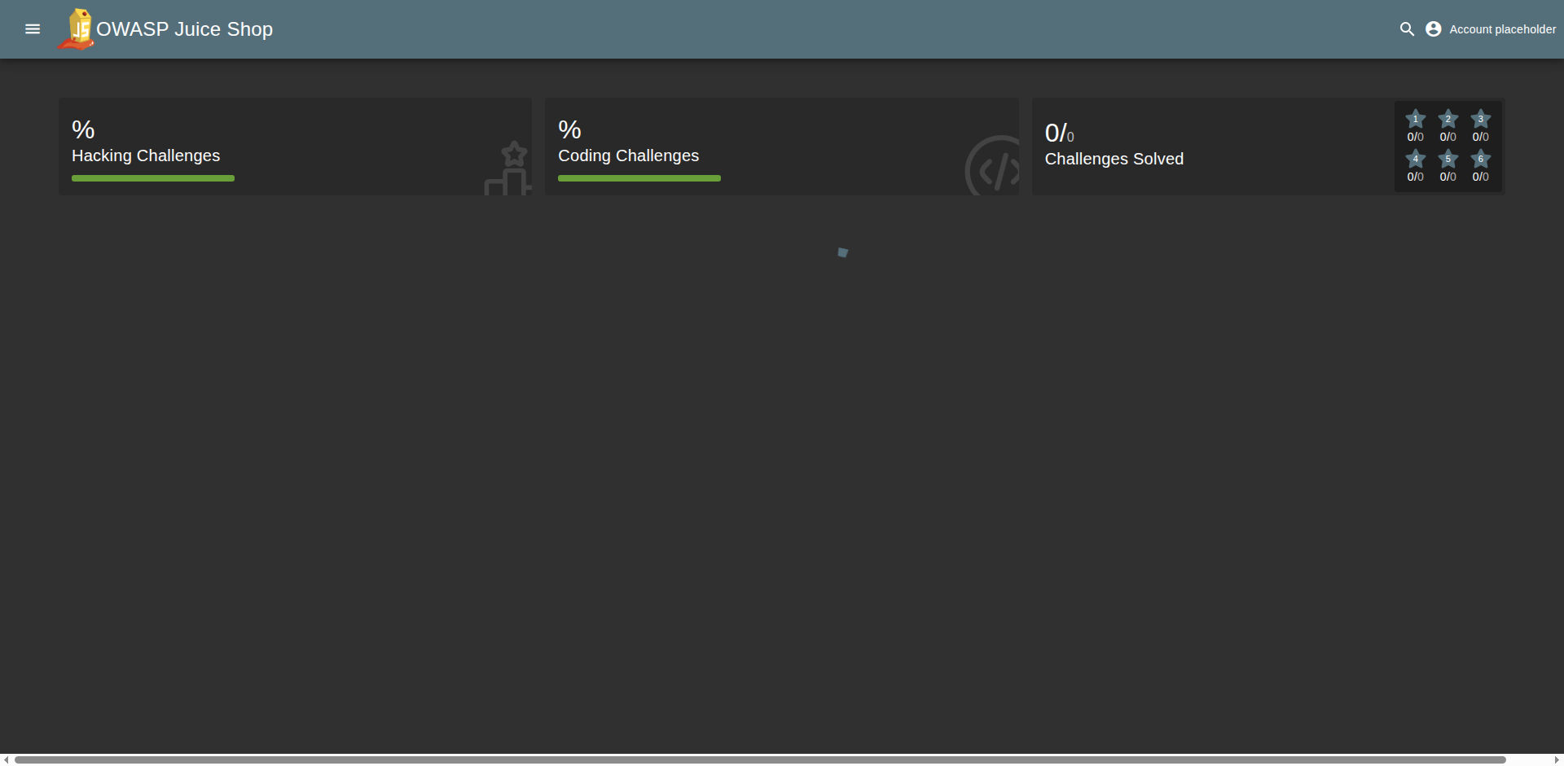Image resolution: width=1564 pixels, height=766 pixels.
Task: Click the Hacking Challenges green progress bar
Action: point(153,178)
